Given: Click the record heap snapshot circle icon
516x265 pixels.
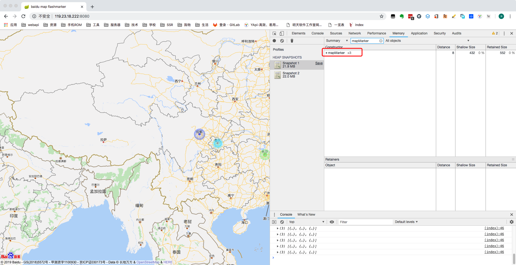Looking at the screenshot, I should coord(274,41).
